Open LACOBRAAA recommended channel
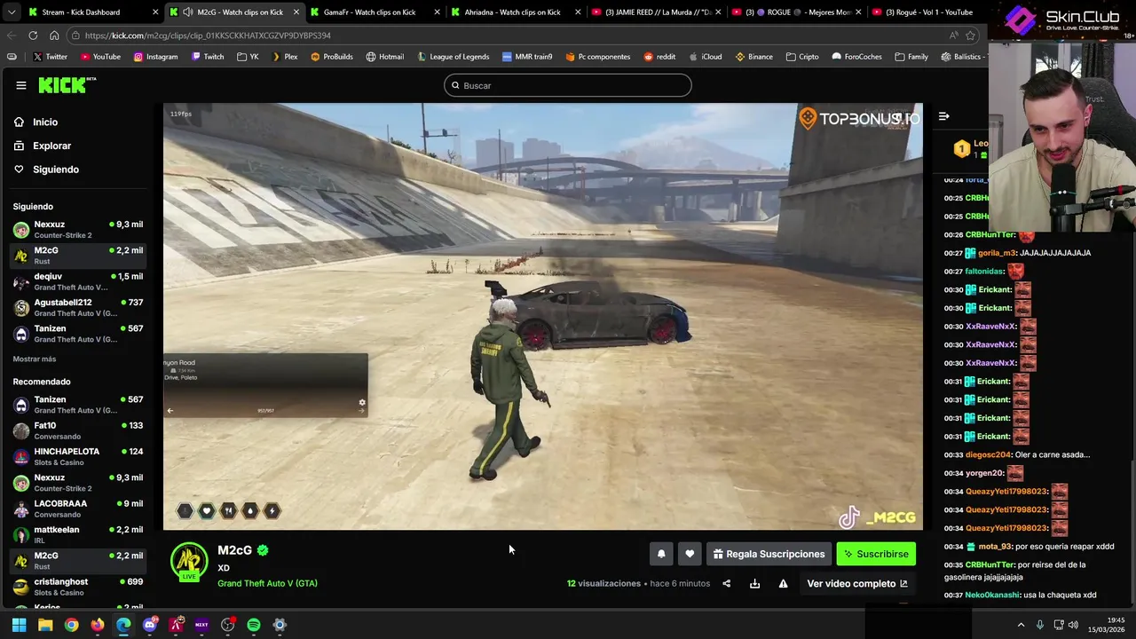This screenshot has width=1136, height=639. click(78, 509)
